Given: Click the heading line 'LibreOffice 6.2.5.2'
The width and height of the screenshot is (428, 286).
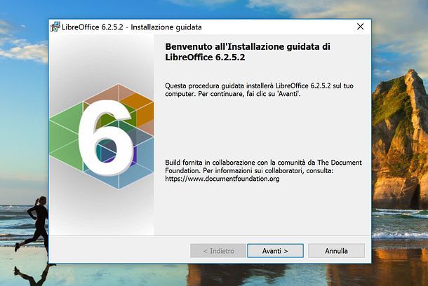Looking at the screenshot, I should pyautogui.click(x=205, y=57).
